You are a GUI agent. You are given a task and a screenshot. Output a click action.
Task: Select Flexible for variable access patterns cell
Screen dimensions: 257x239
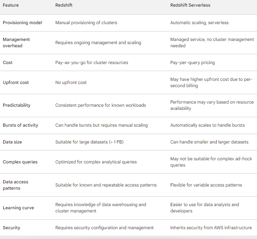(206, 185)
